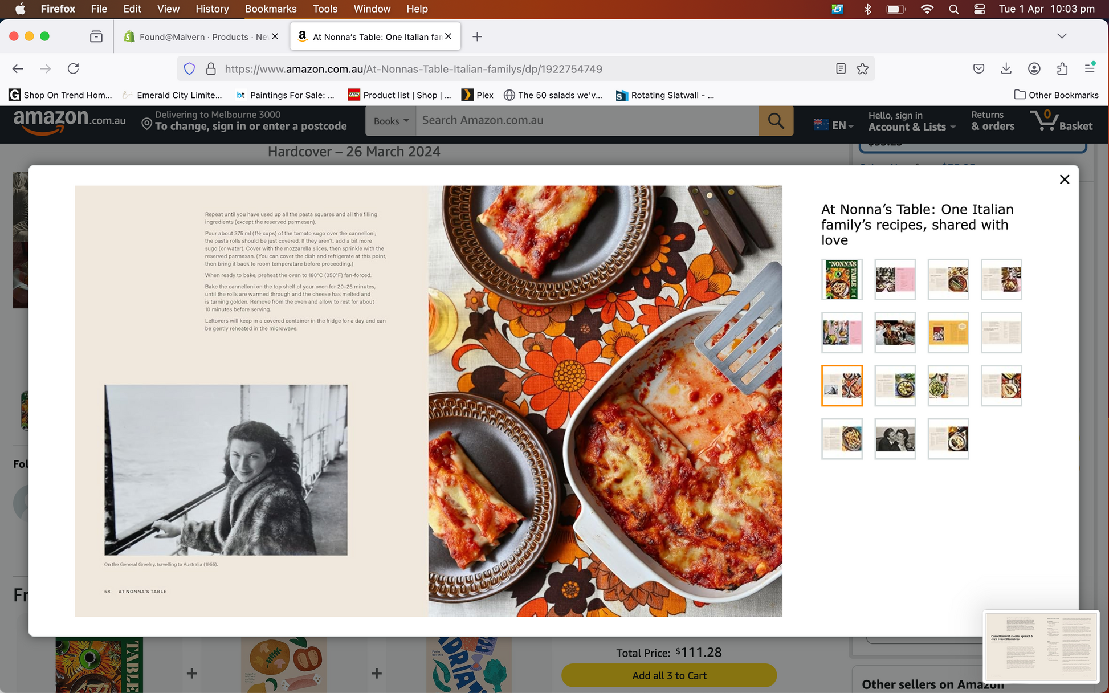The height and width of the screenshot is (693, 1109).
Task: Switch to the Found@Malvern Products tab
Action: (x=202, y=36)
